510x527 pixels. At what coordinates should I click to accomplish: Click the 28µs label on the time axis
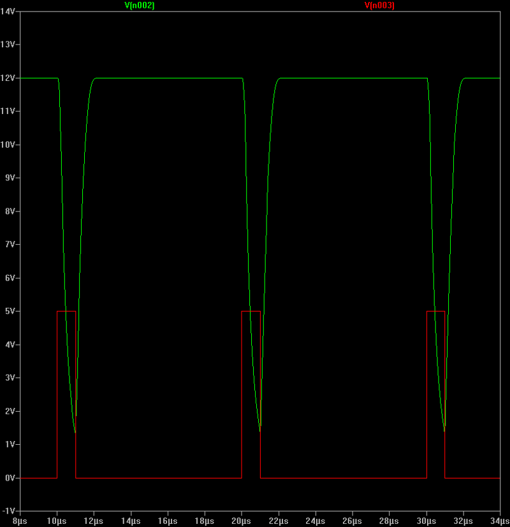[x=389, y=521]
